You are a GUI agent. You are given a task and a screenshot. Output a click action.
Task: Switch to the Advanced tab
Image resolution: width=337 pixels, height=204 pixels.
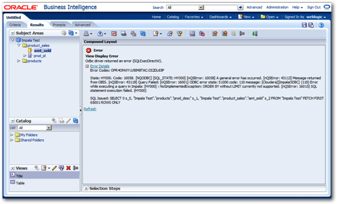tap(83, 25)
